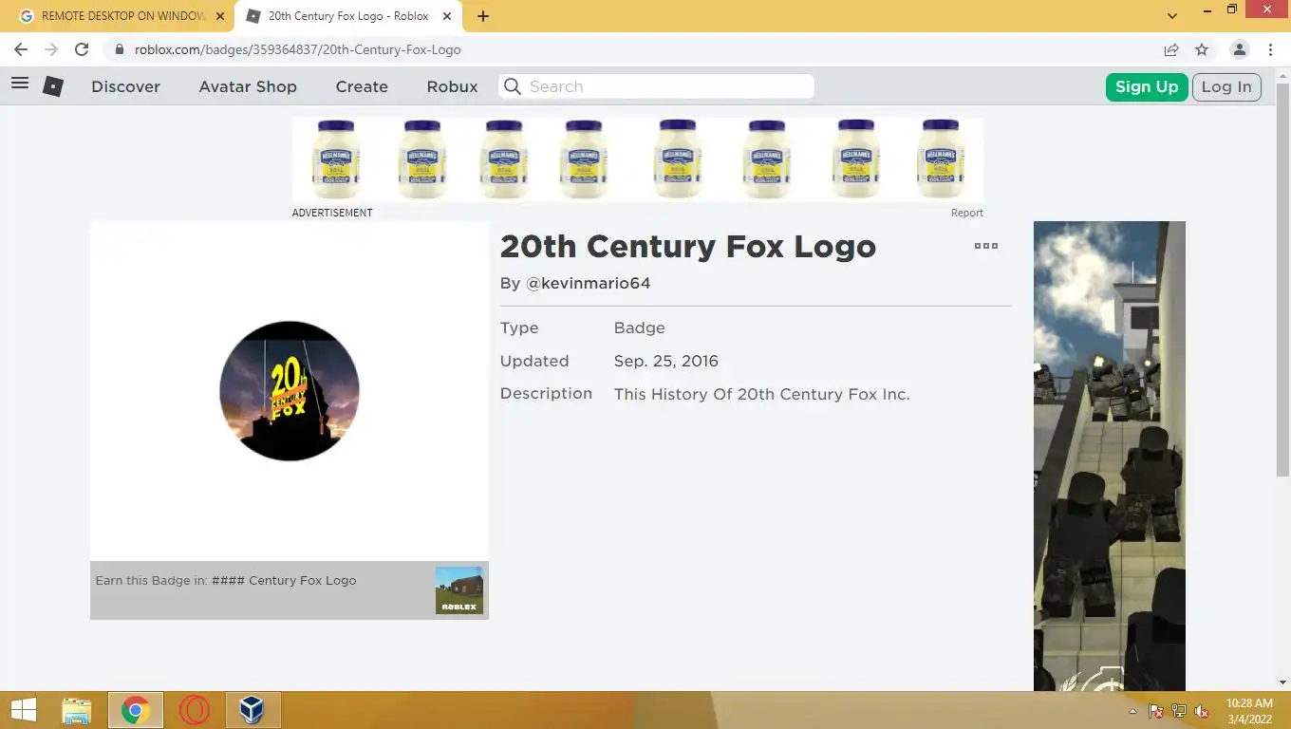Open the Chrome profile avatar icon
Image resolution: width=1291 pixels, height=729 pixels.
point(1239,49)
